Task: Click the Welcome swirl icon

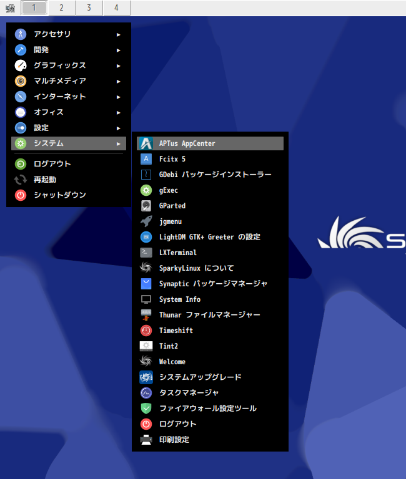Action: point(146,361)
